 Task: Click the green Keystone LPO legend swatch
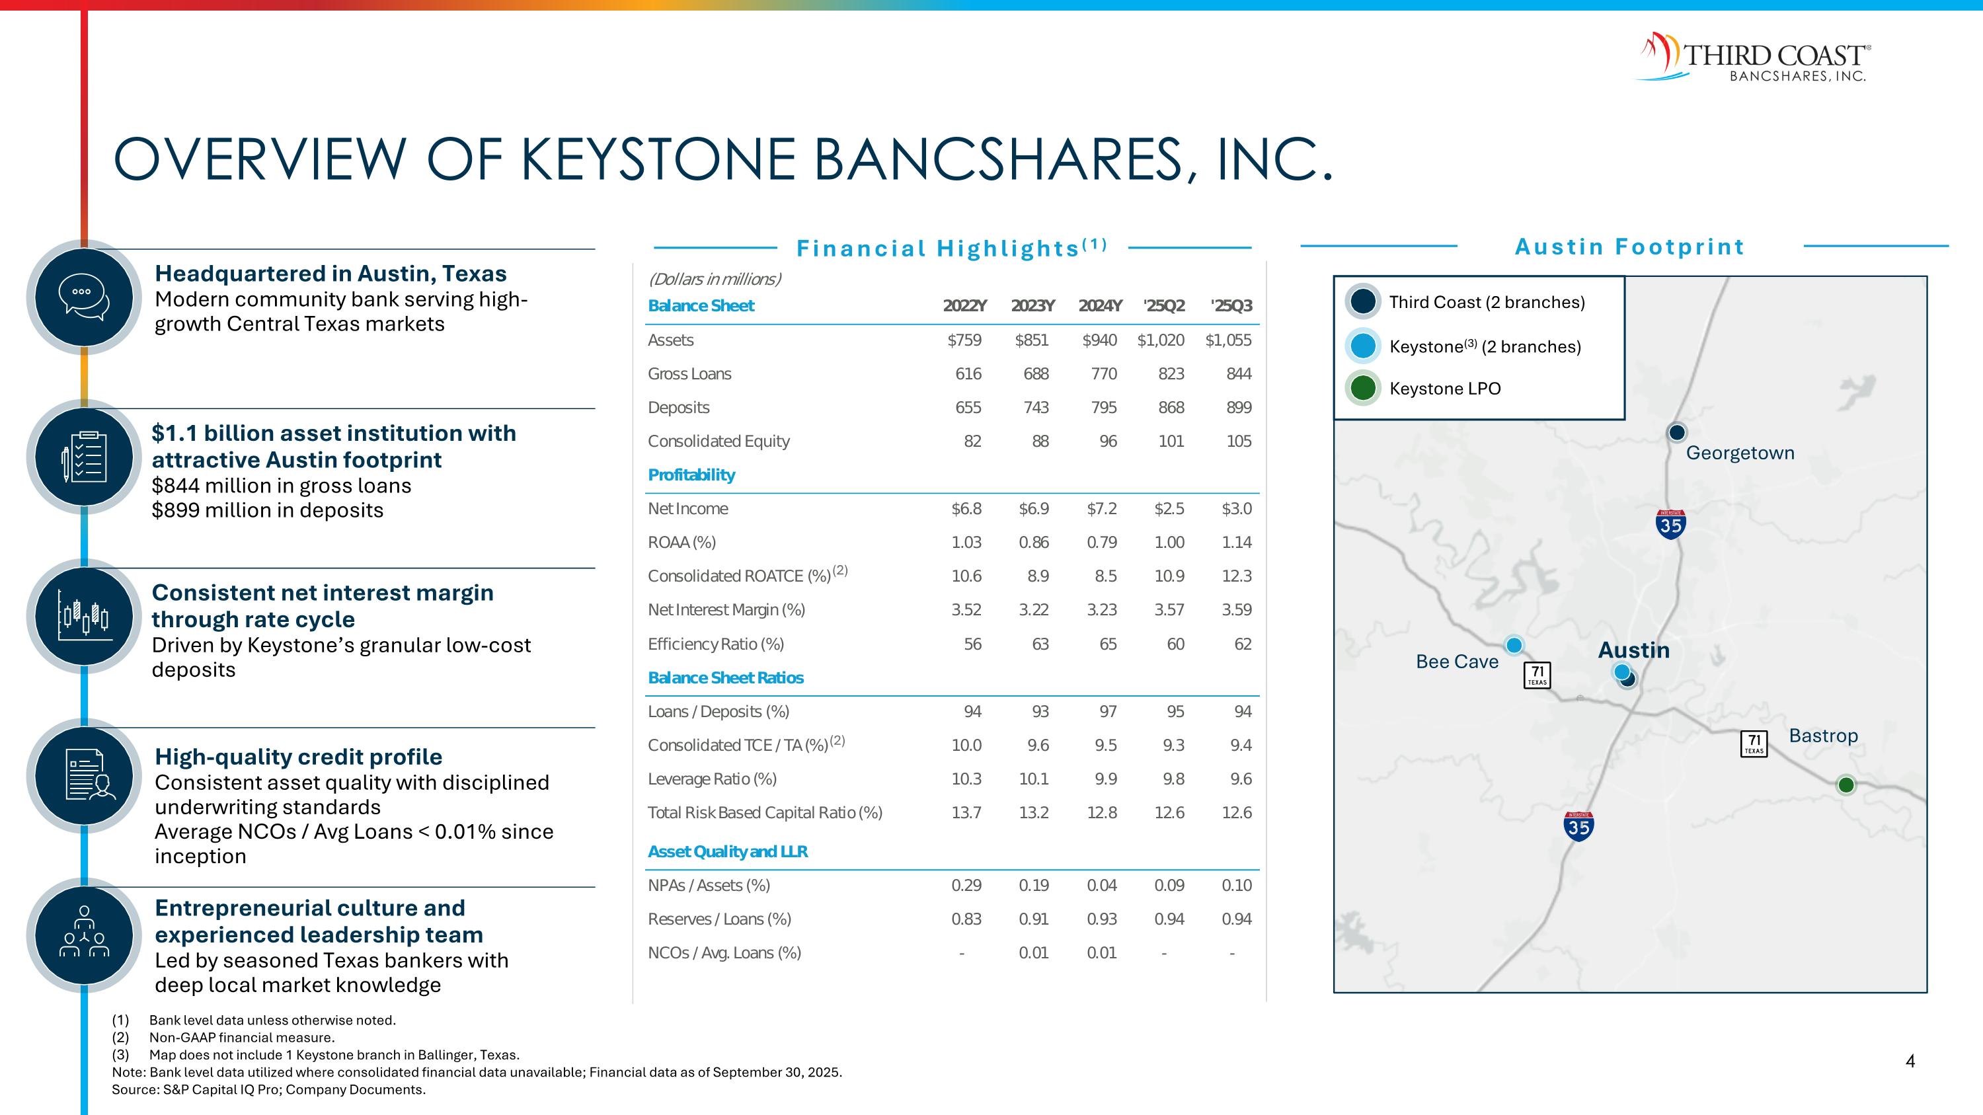click(1362, 388)
